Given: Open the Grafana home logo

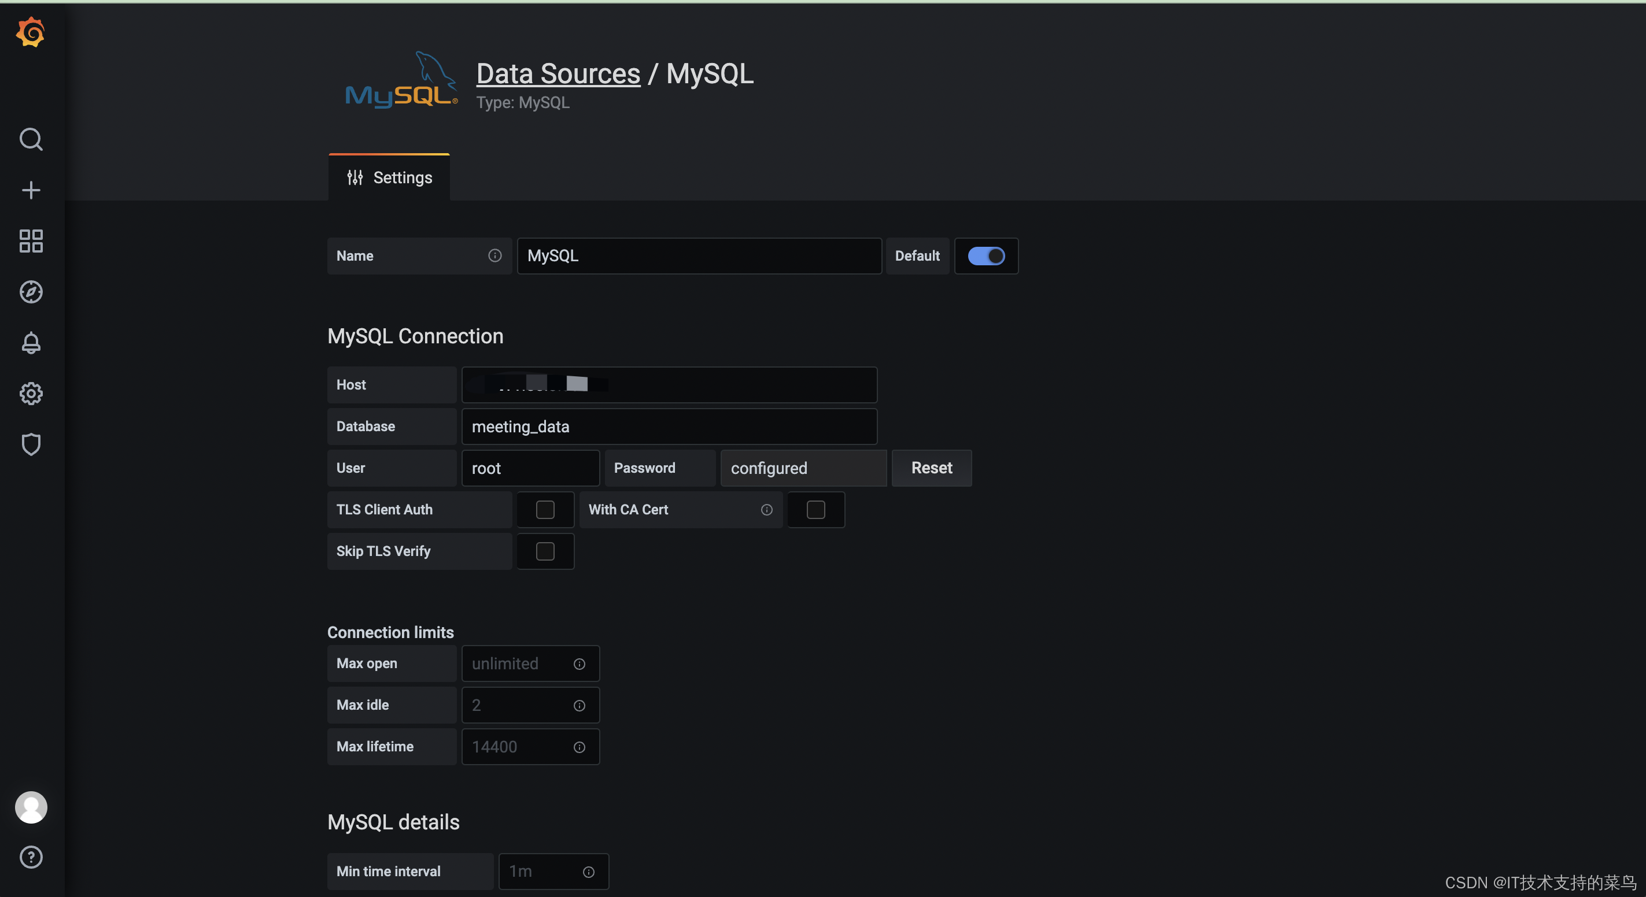Looking at the screenshot, I should pos(31,32).
